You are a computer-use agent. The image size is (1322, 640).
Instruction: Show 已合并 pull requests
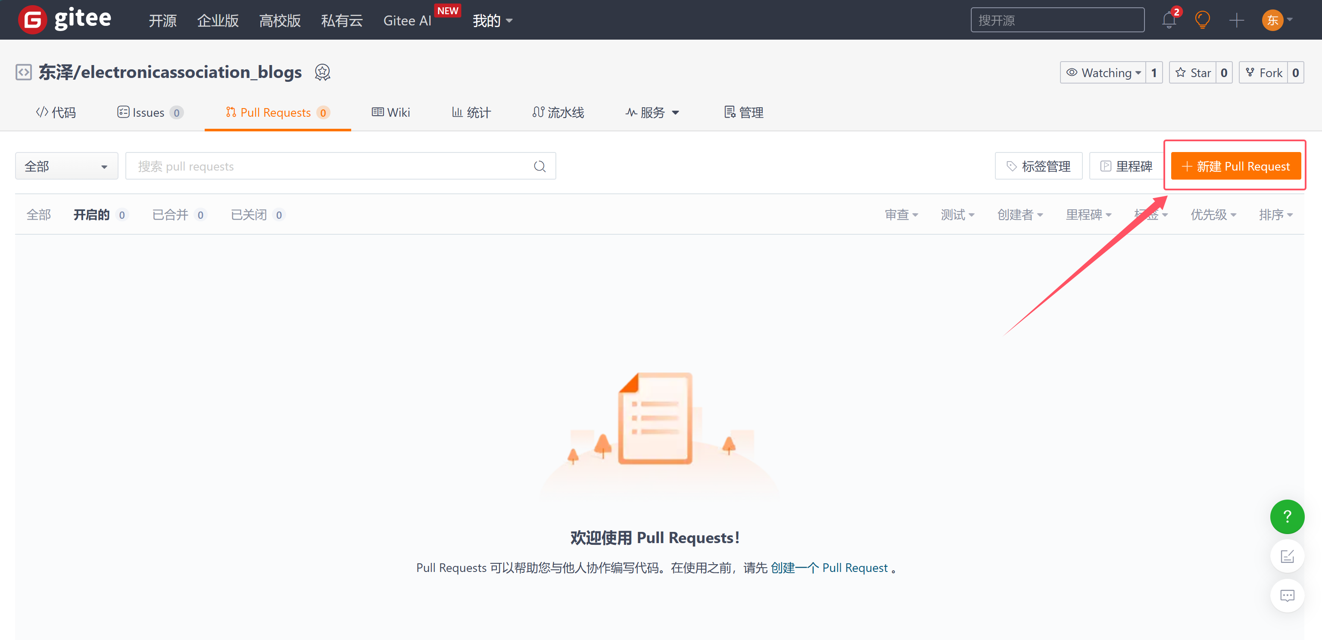[x=179, y=215]
